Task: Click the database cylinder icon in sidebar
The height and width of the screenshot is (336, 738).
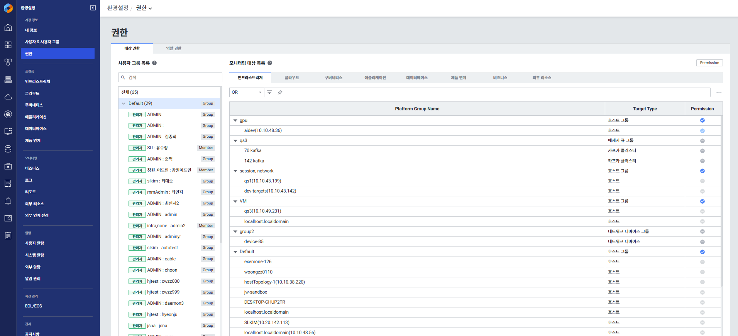Action: click(8, 149)
